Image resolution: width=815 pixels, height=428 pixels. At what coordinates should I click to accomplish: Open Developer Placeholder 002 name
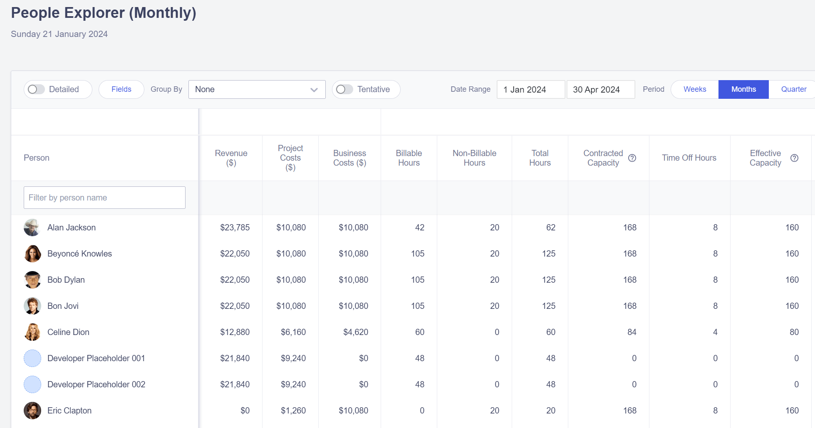coord(97,384)
